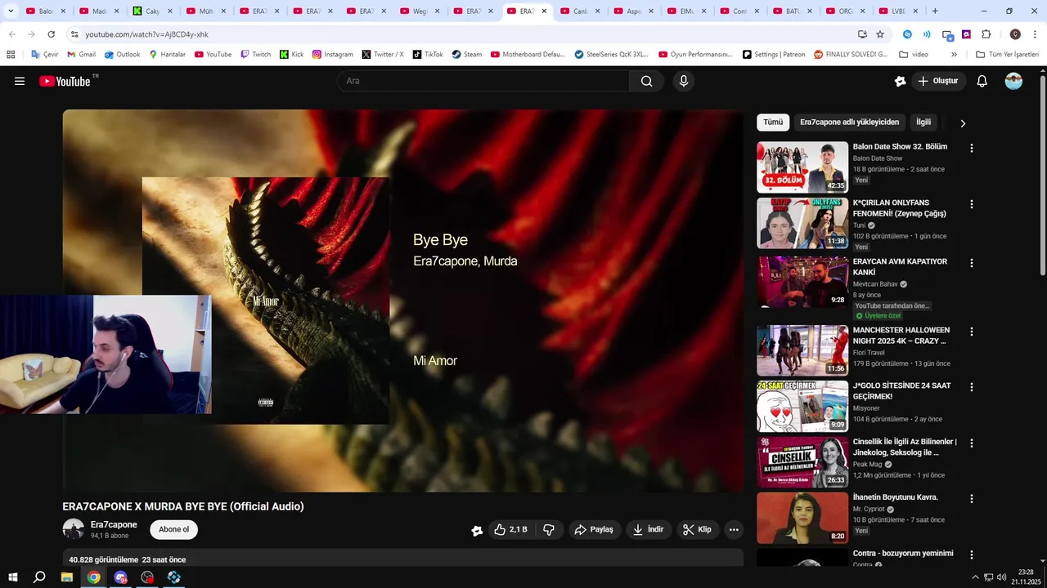This screenshot has height=588, width=1047.
Task: Open options for ERAYCAN AVM KAPATIYOR video
Action: (972, 263)
